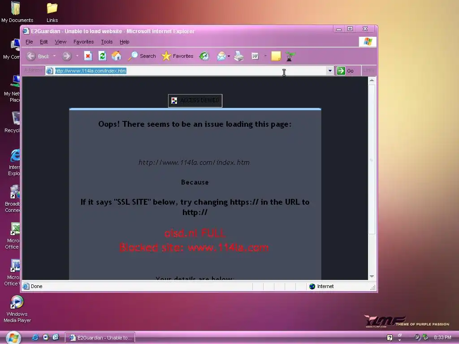
Task: Stop loading with the red X icon
Action: pyautogui.click(x=88, y=56)
